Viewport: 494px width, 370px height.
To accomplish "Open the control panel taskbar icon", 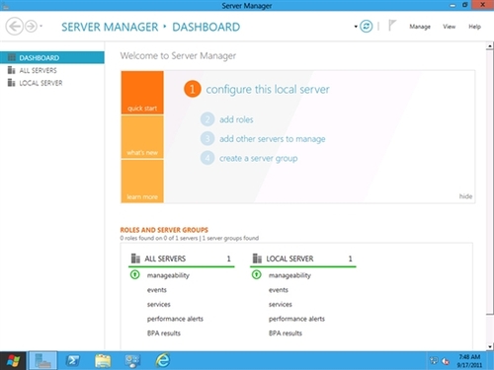I will point(132,361).
